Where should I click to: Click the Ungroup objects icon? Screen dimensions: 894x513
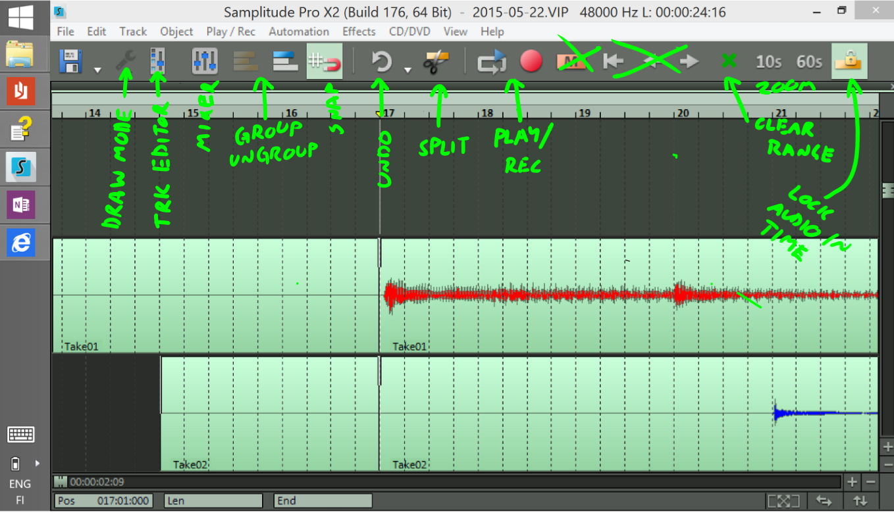click(x=286, y=62)
